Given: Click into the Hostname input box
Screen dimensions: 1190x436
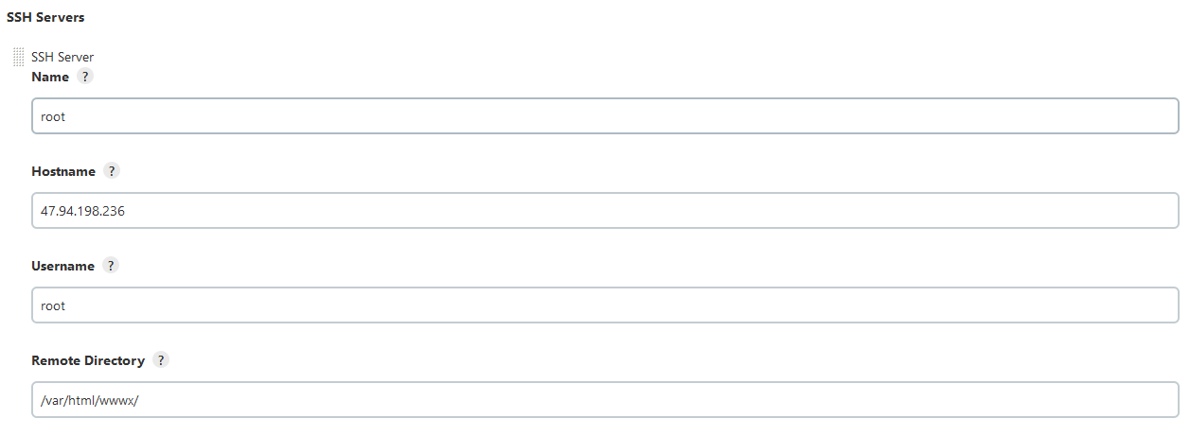Looking at the screenshot, I should coord(605,211).
